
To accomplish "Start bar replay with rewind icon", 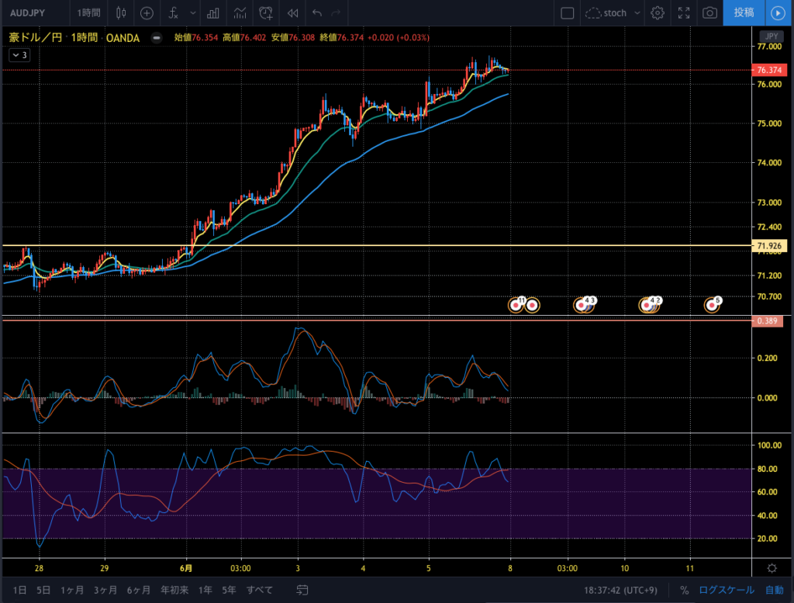I will [x=292, y=12].
